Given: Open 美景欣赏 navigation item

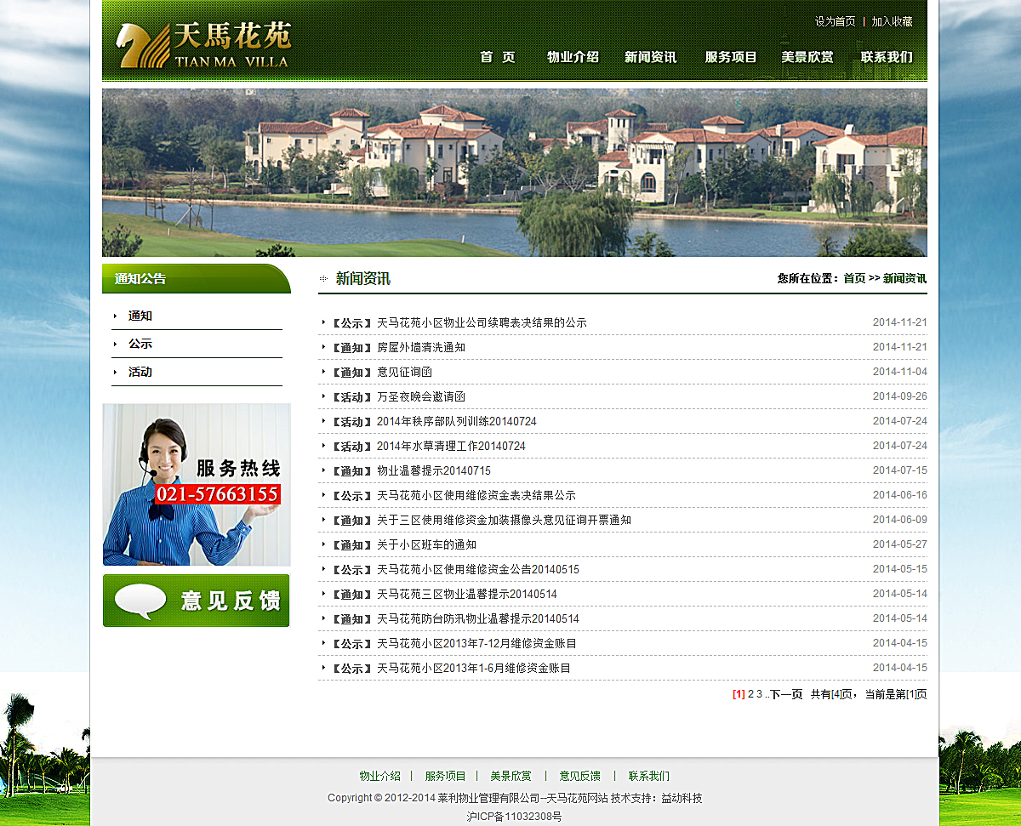Looking at the screenshot, I should (807, 57).
